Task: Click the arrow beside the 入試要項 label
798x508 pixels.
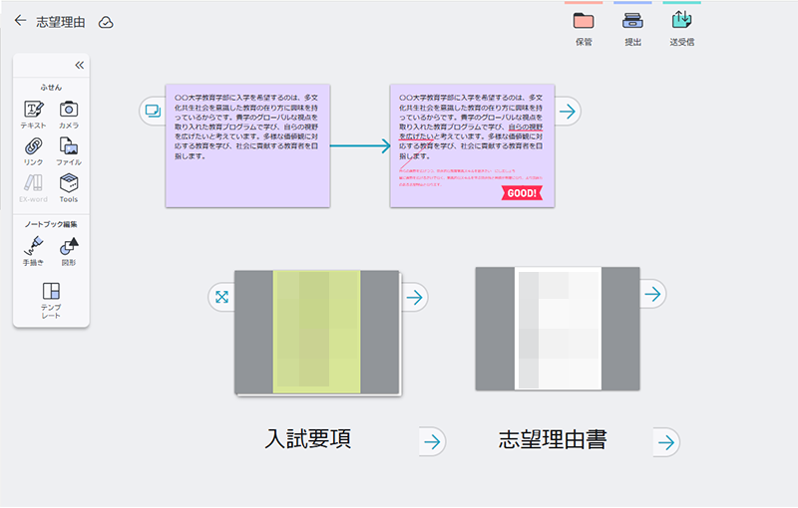Action: (432, 441)
